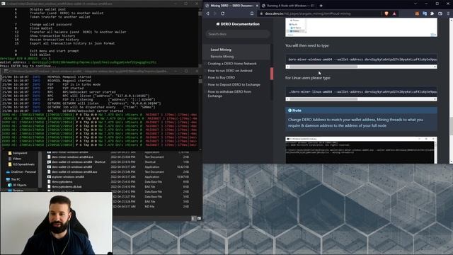This screenshot has height=255, width=453.
Task: Click the blue translate extension icon
Action: coord(425,13)
